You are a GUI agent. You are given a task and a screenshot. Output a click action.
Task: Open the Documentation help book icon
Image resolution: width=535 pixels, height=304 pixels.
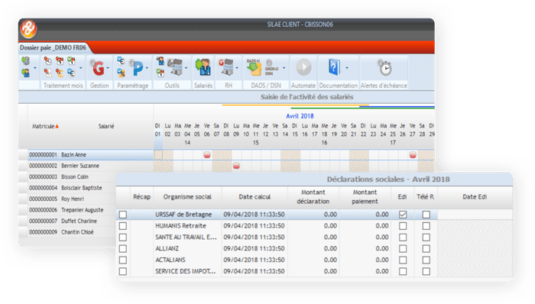point(335,66)
